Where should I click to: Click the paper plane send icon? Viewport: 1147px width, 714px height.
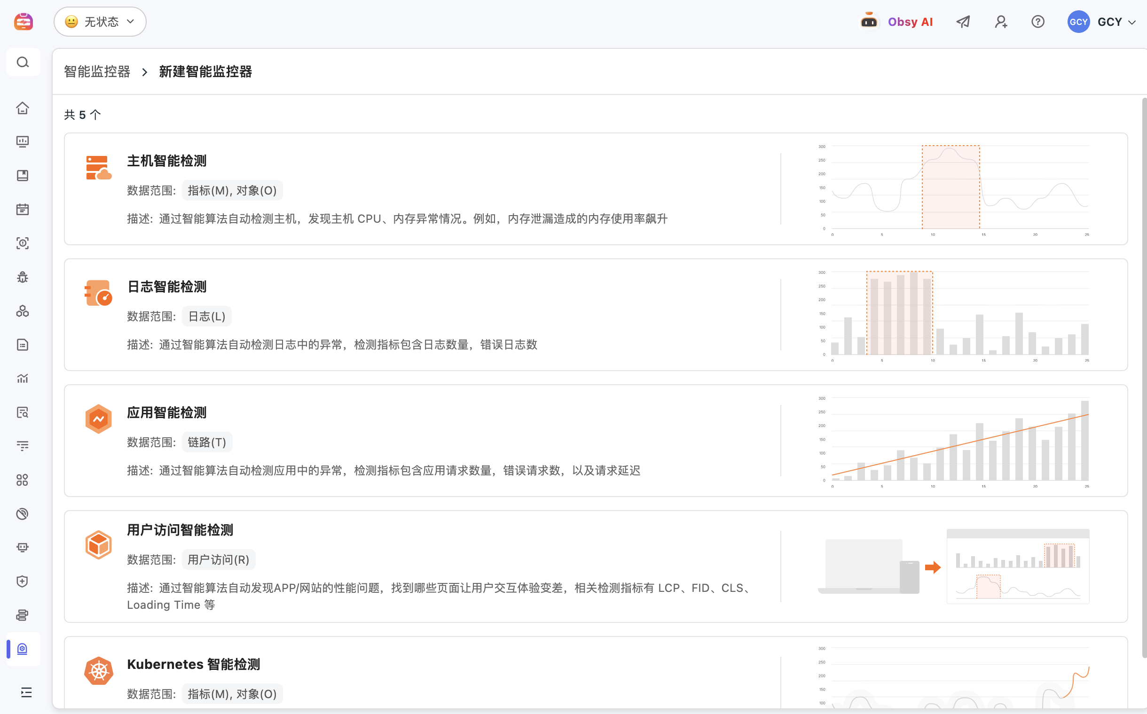[x=963, y=22]
